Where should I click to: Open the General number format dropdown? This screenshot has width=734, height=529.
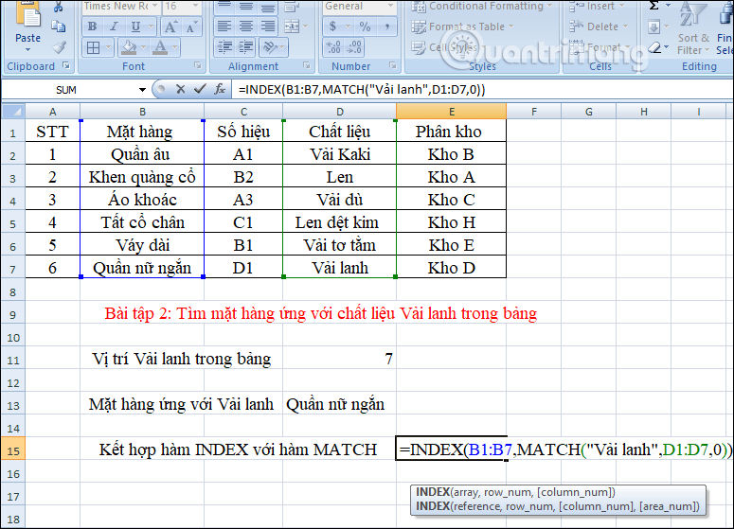pos(390,6)
